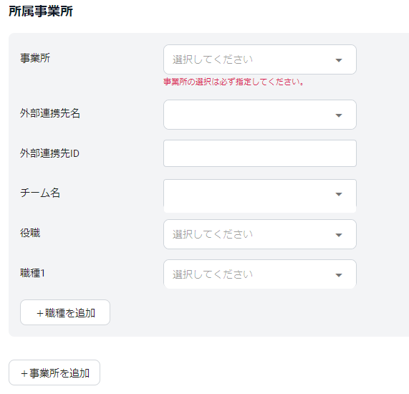409x394 pixels.
Task: Click inside the empty 外部連携先名 combo box
Action: coord(260,115)
